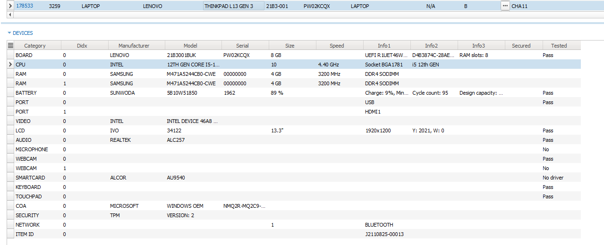Click the THINKPAD L13 GEN 3 cell

[x=233, y=6]
